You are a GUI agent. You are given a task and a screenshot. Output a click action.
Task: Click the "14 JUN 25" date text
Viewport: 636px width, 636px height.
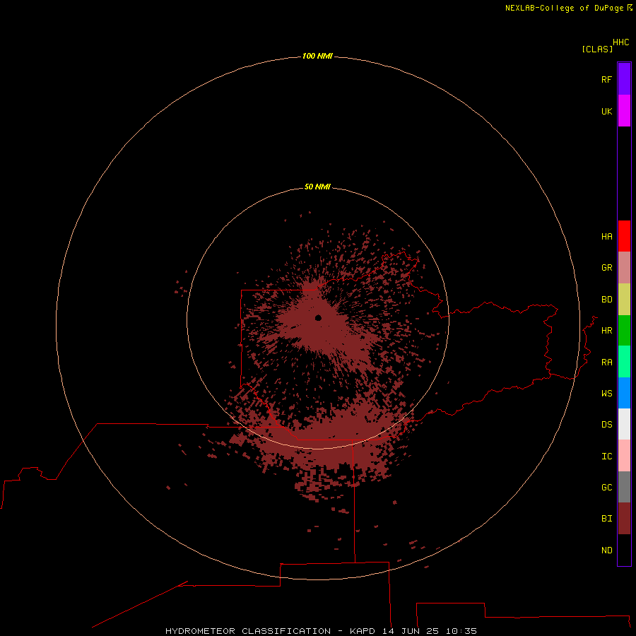click(411, 631)
